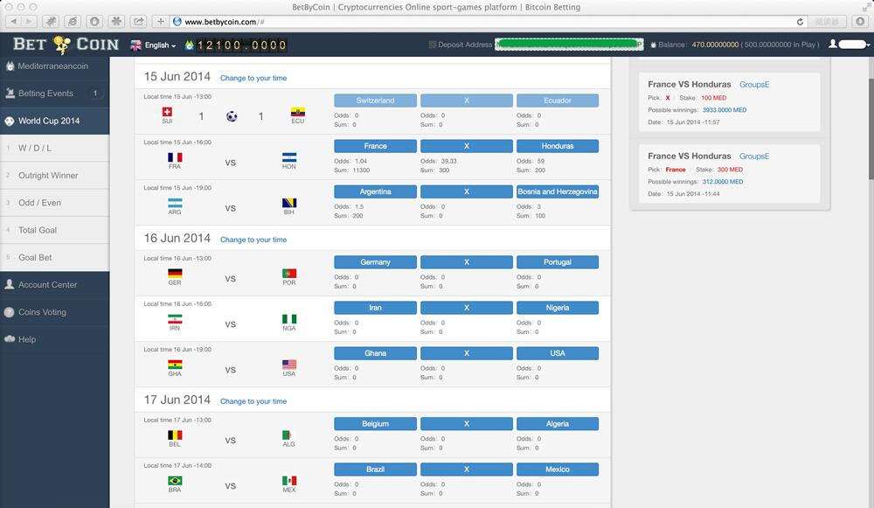Open GroupsE link on France pick bet
This screenshot has height=508, width=874.
pyautogui.click(x=754, y=157)
